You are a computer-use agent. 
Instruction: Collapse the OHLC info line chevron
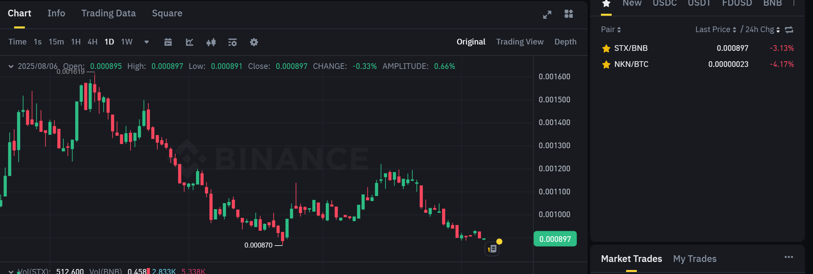[x=11, y=67]
